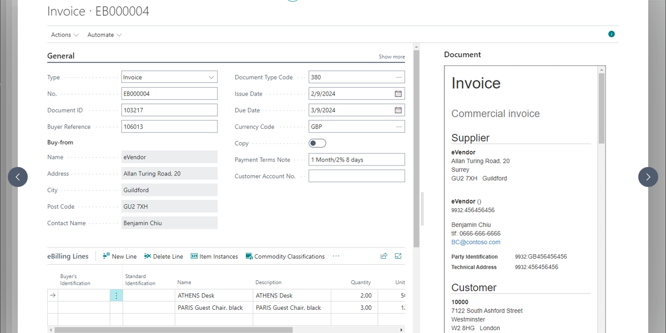Click the BC@contoso.com email link

point(476,243)
